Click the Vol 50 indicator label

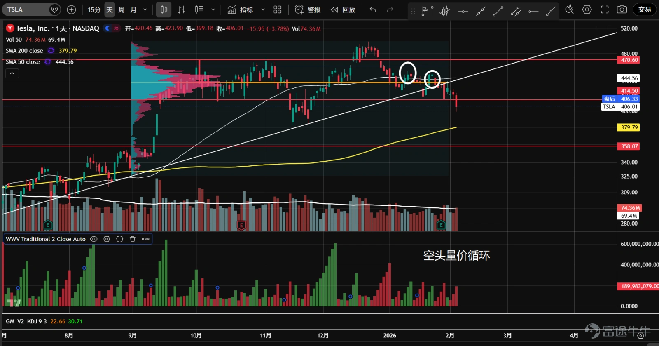click(14, 40)
